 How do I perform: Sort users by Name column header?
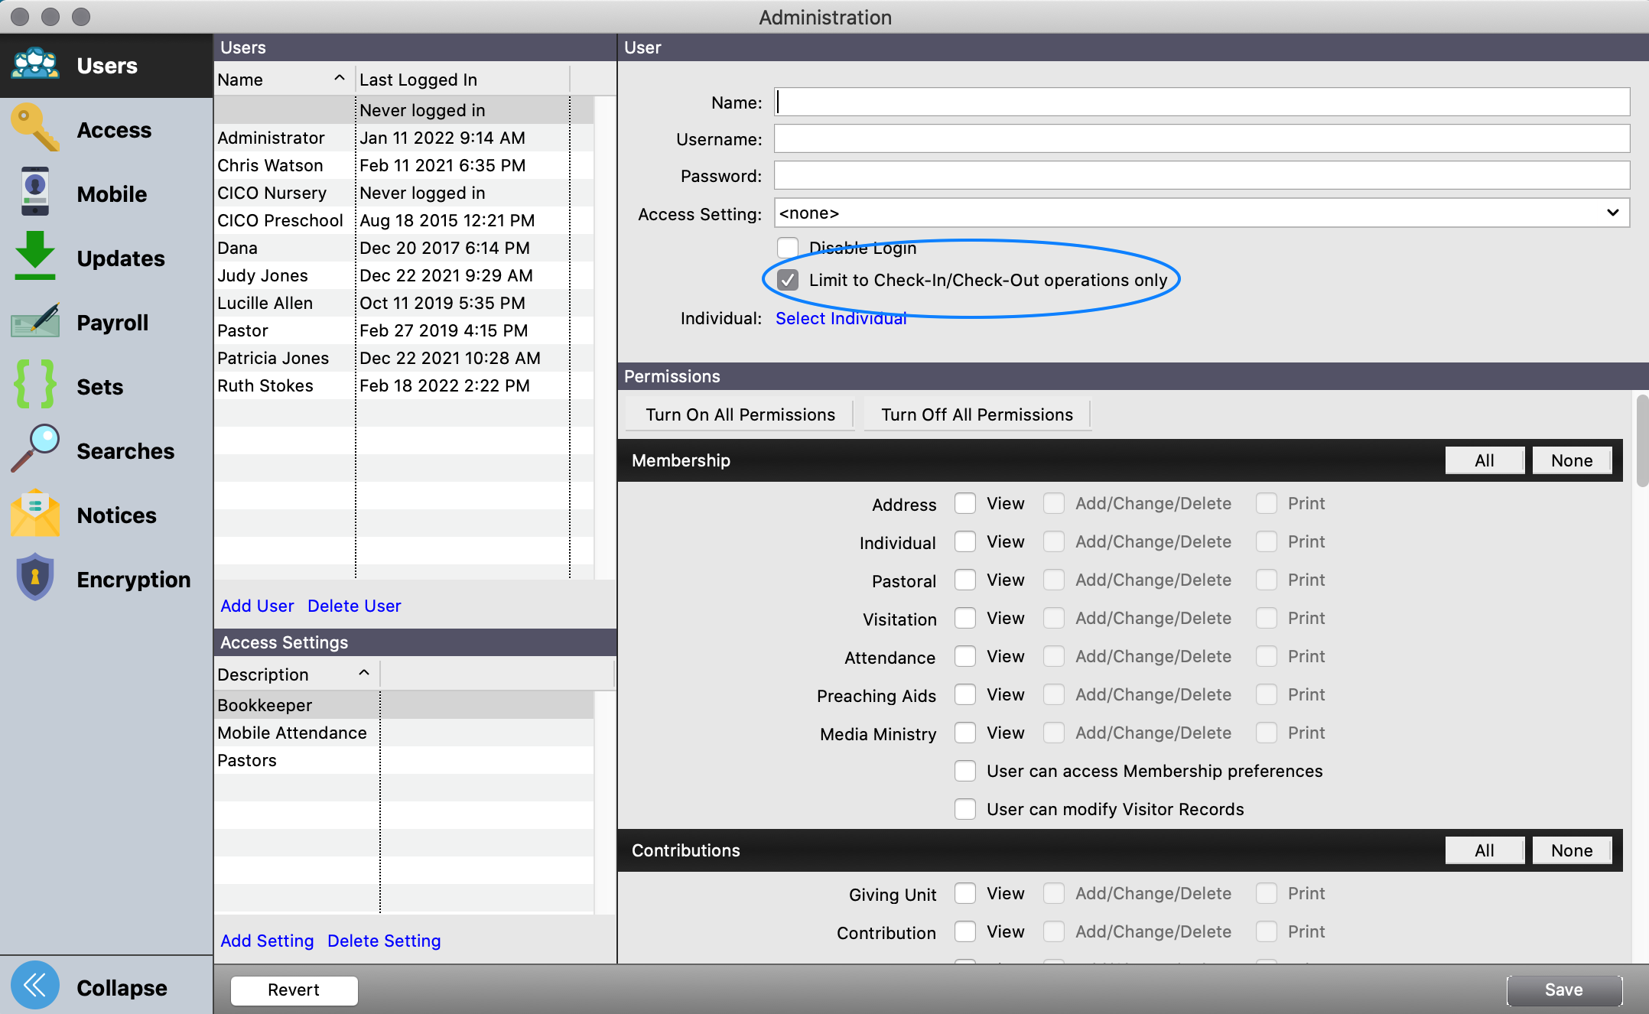pyautogui.click(x=281, y=80)
